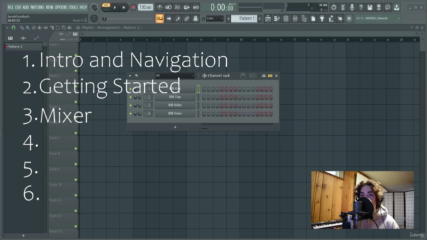
Task: Open the speech-bubble news panel icon
Action: [388, 7]
